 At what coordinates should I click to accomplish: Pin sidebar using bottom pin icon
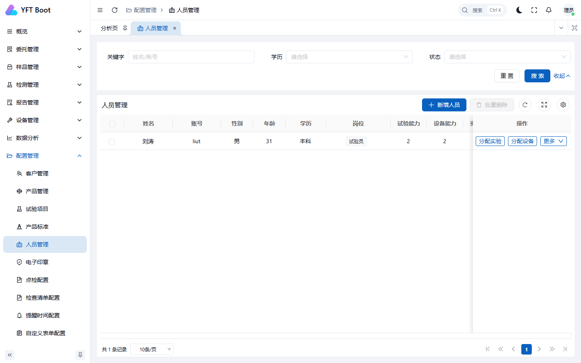pyautogui.click(x=80, y=355)
